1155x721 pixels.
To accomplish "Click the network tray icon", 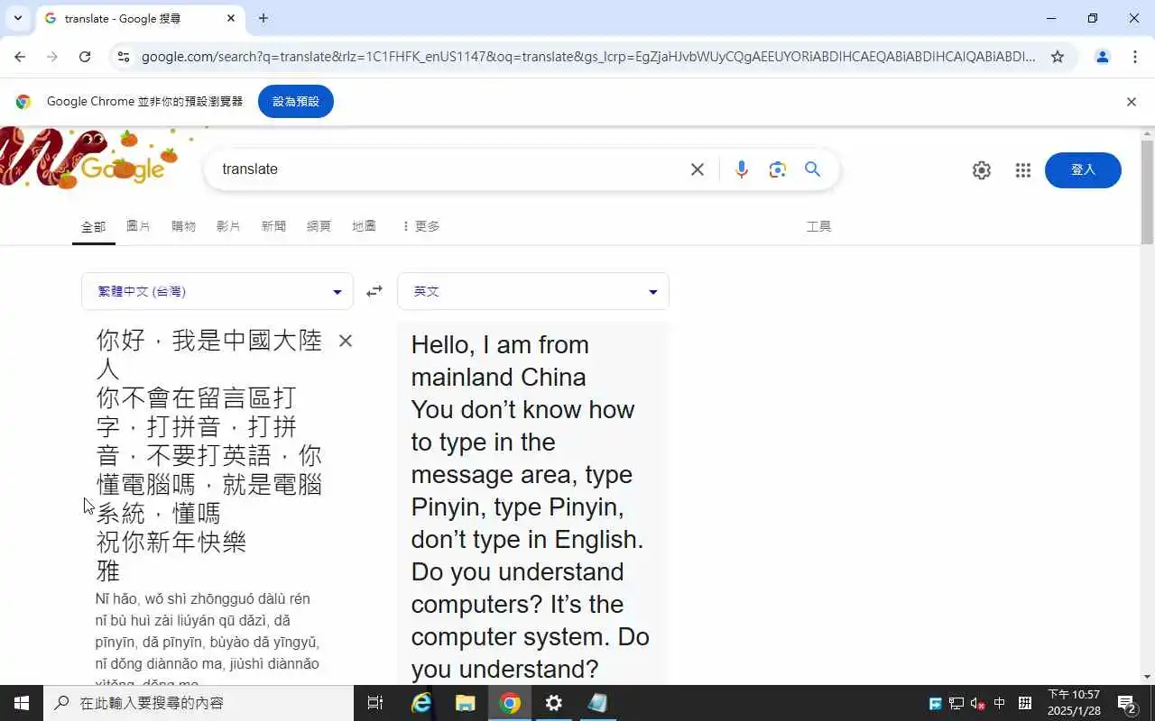I will click(956, 703).
